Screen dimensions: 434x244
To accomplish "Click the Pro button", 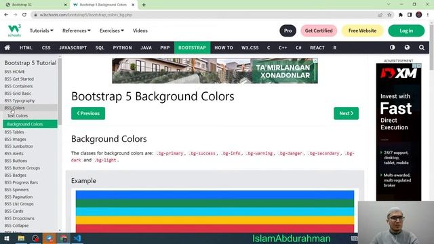I will pos(288,30).
